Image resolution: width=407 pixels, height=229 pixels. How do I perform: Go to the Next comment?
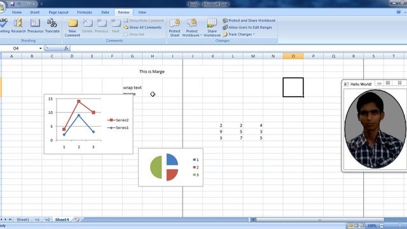(116, 25)
